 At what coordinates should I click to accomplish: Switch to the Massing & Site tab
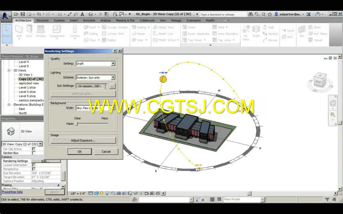[x=125, y=20]
